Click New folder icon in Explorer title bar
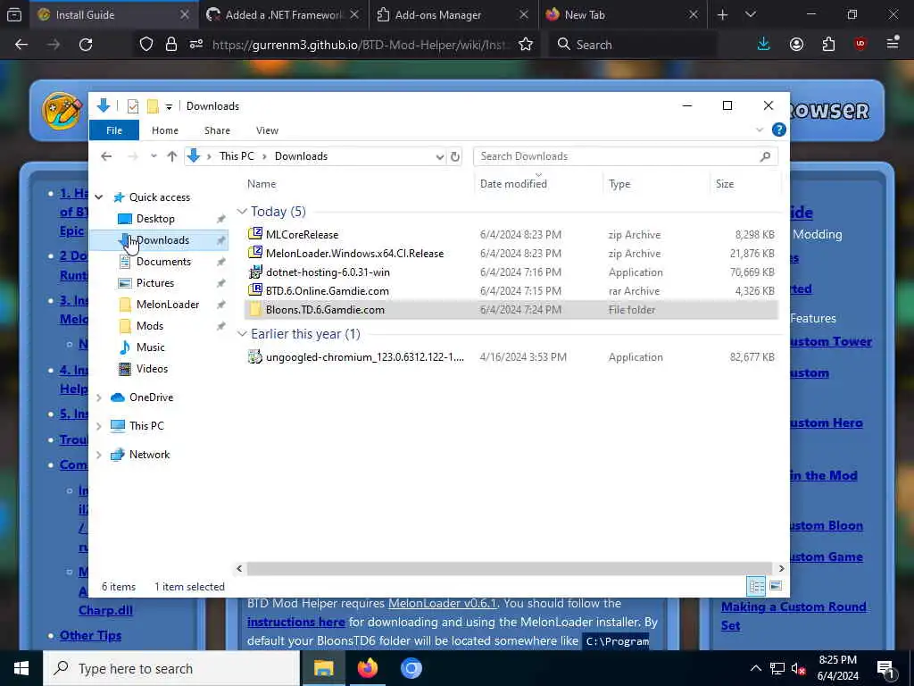The image size is (914, 686). coord(153,106)
